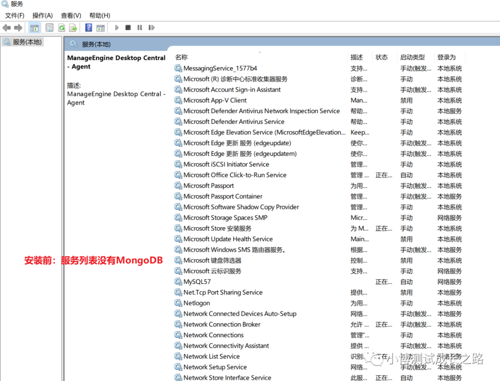The height and width of the screenshot is (381, 500).
Task: Click gear icon beside Network List Service
Action: coord(178,356)
